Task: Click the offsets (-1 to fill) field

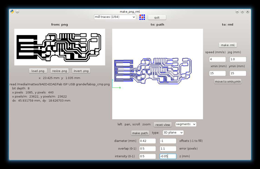Action: point(168,141)
